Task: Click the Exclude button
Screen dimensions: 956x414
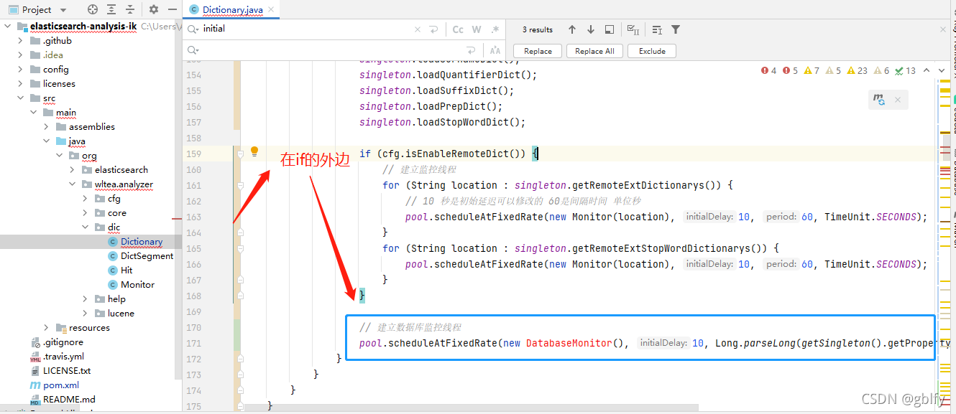Action: click(652, 51)
